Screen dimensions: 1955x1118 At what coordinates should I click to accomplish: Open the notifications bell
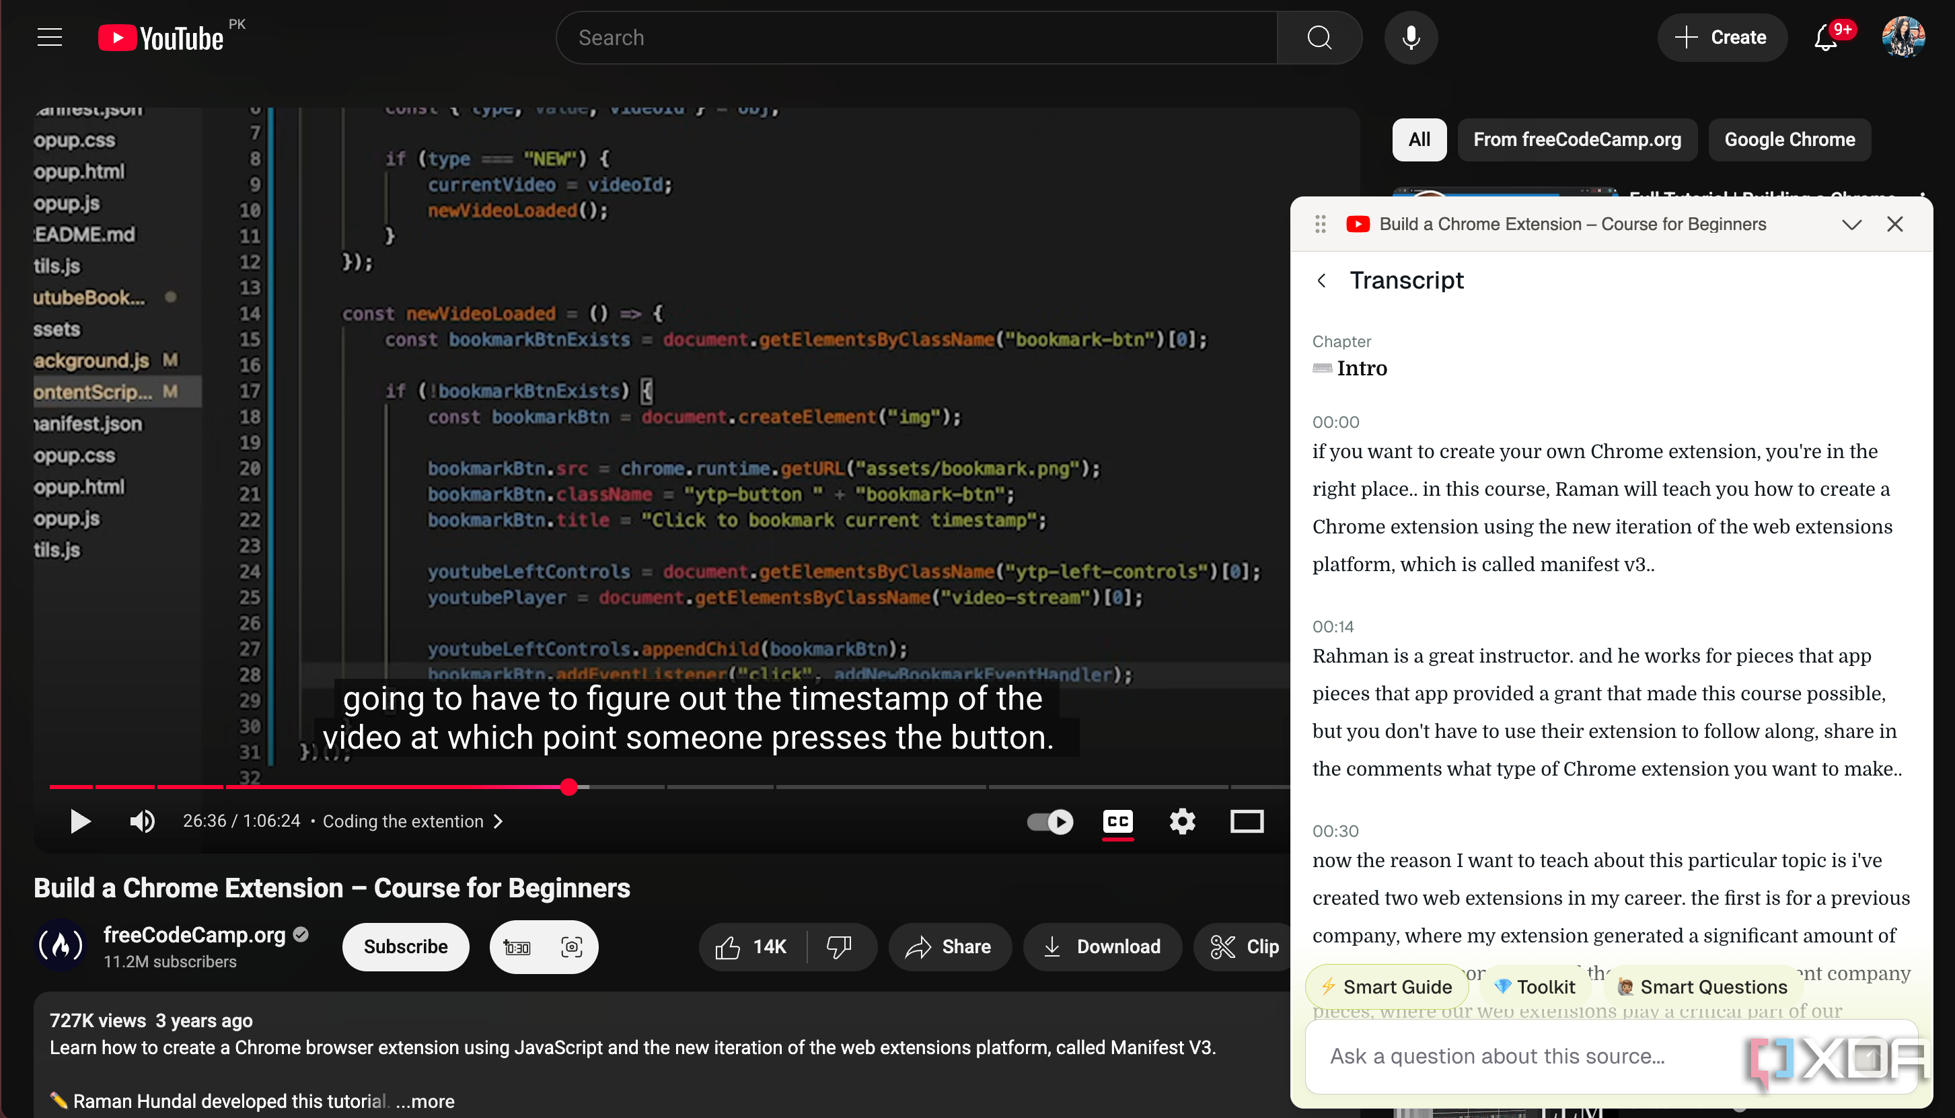point(1826,38)
